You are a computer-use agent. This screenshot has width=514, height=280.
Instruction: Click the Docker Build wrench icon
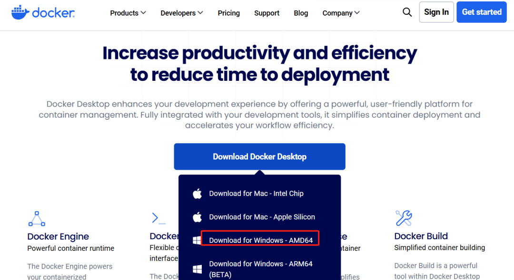pyautogui.click(x=404, y=218)
